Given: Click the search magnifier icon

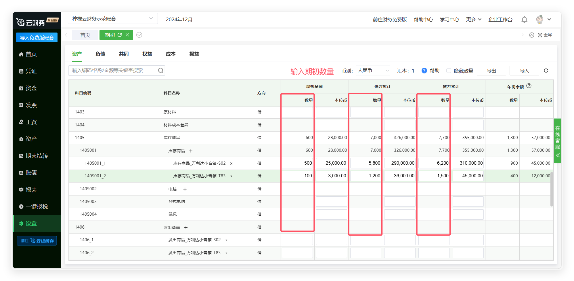Looking at the screenshot, I should 161,71.
